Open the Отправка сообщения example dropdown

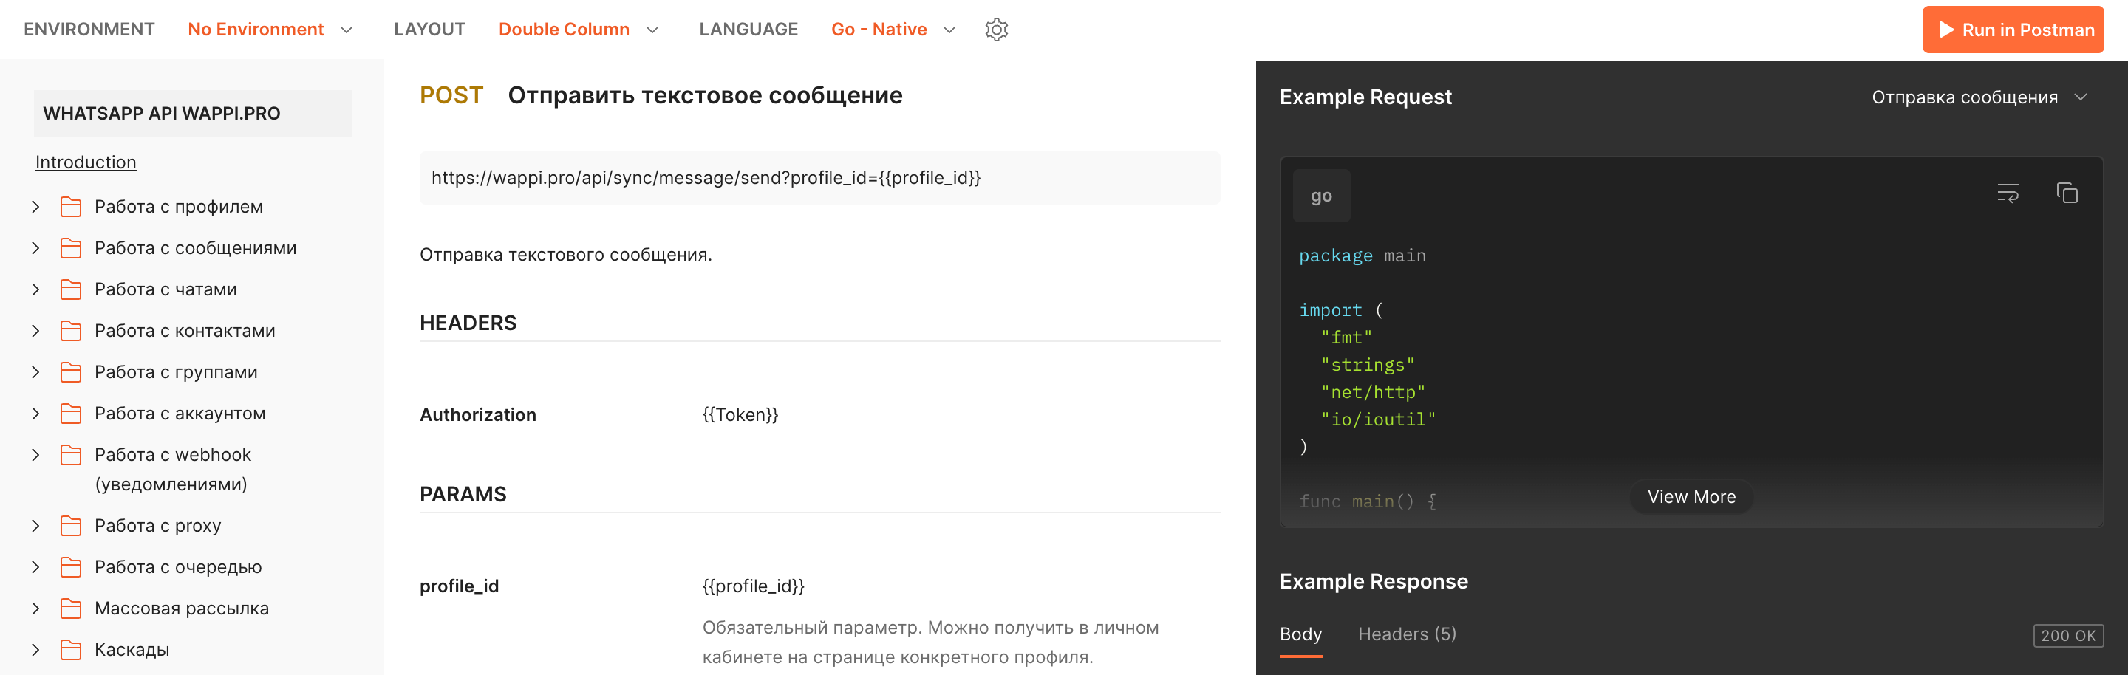(1979, 97)
